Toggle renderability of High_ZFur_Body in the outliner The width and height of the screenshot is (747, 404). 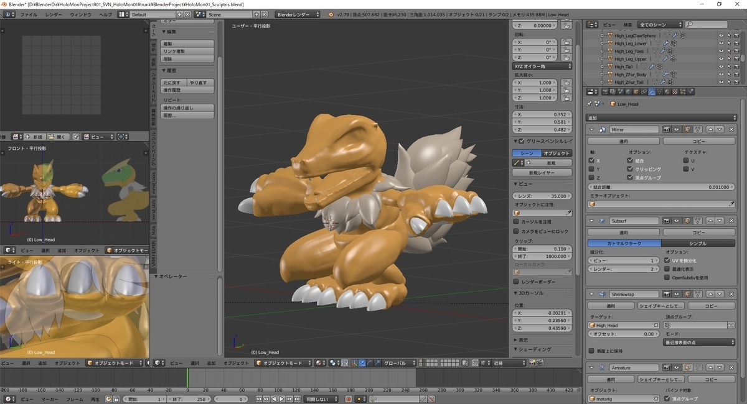(736, 74)
